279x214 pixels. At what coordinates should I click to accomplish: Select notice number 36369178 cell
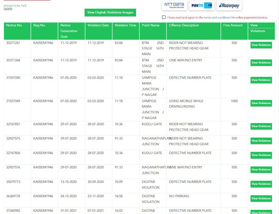pyautogui.click(x=13, y=196)
